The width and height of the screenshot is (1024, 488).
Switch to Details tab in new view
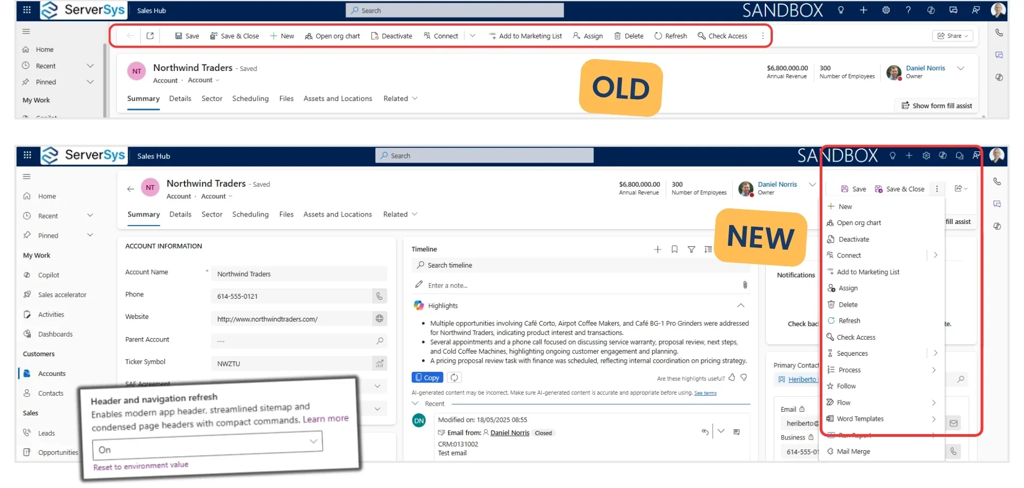coord(180,214)
